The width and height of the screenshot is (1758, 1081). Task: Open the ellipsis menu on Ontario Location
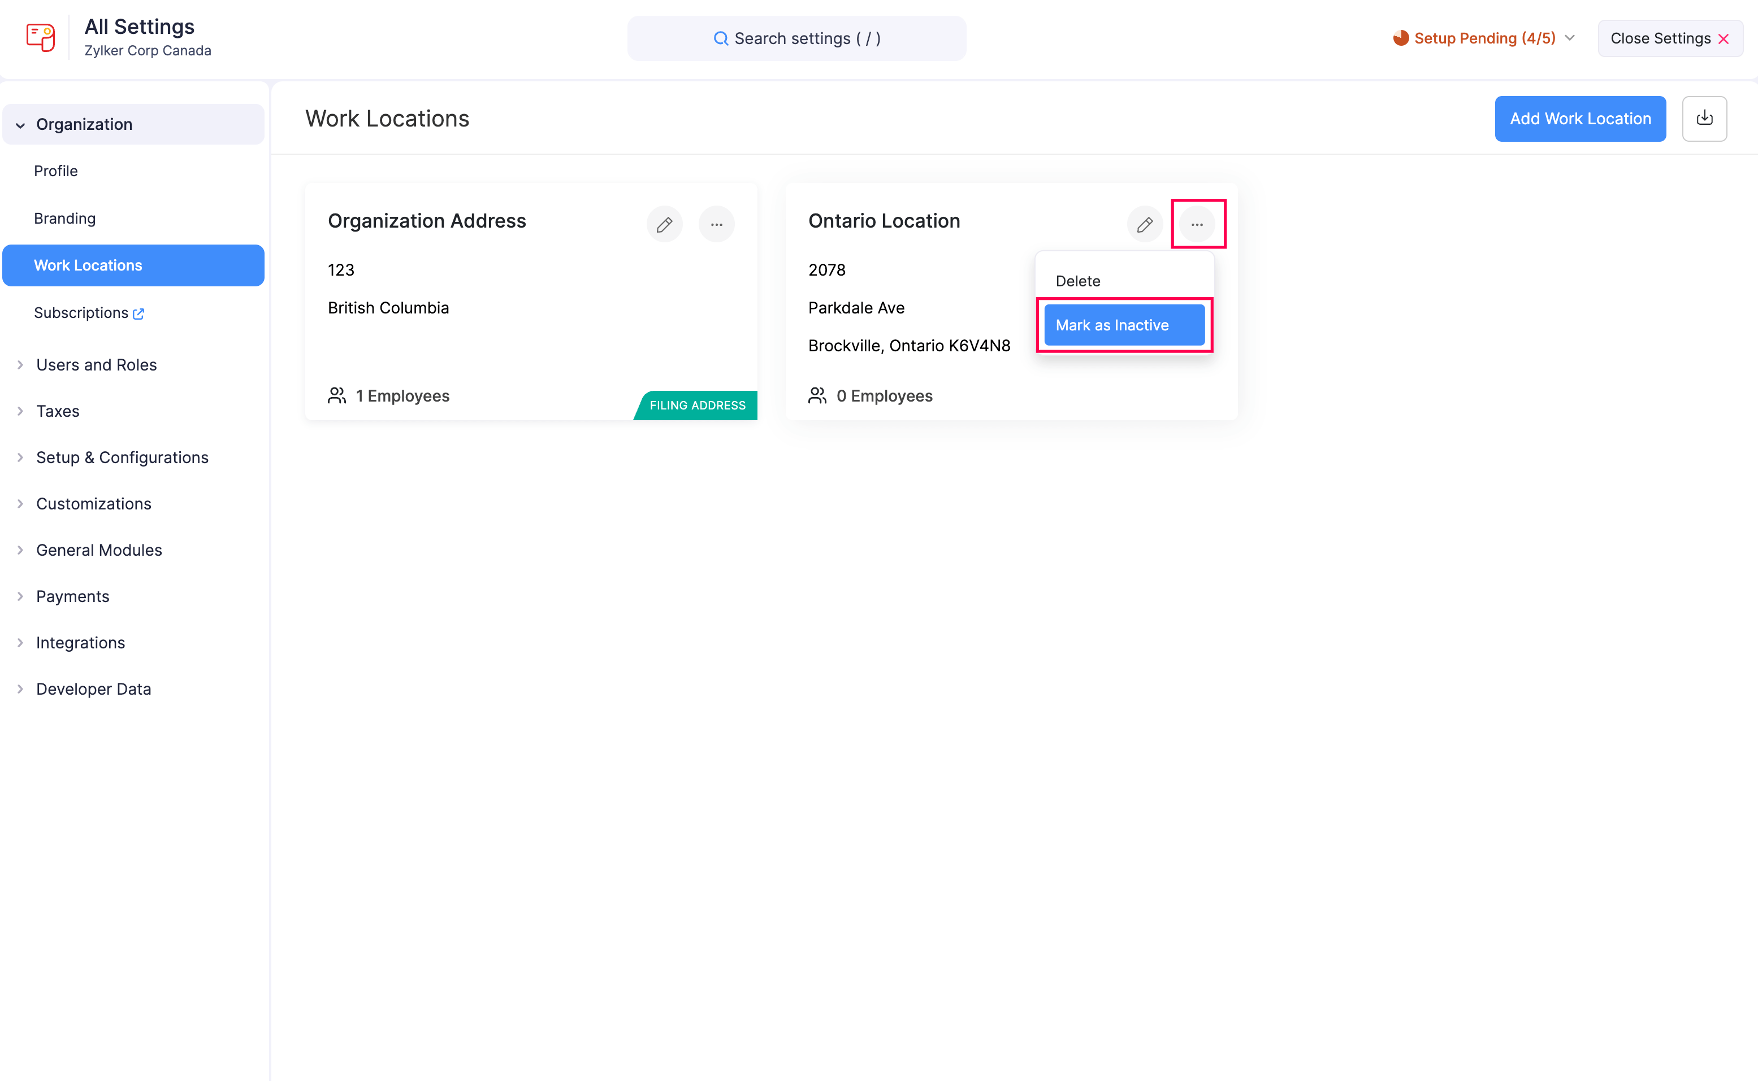(1198, 224)
